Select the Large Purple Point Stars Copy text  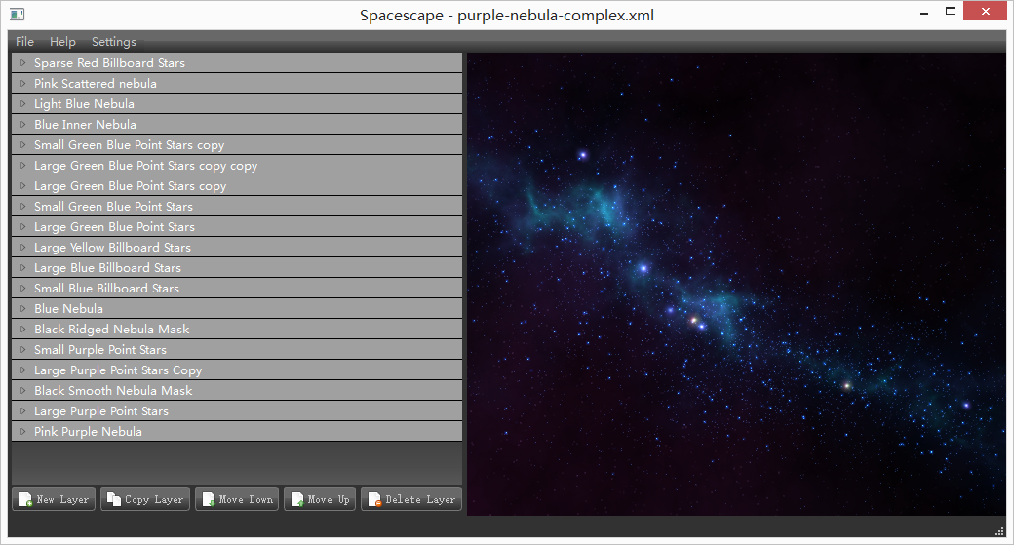pos(118,370)
